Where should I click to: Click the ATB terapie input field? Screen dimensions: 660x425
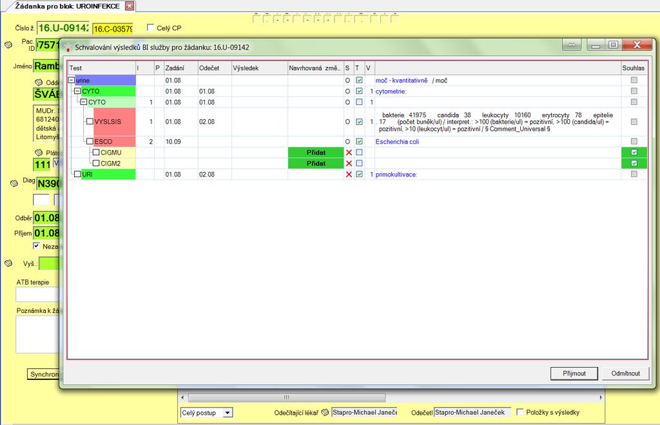(x=38, y=294)
